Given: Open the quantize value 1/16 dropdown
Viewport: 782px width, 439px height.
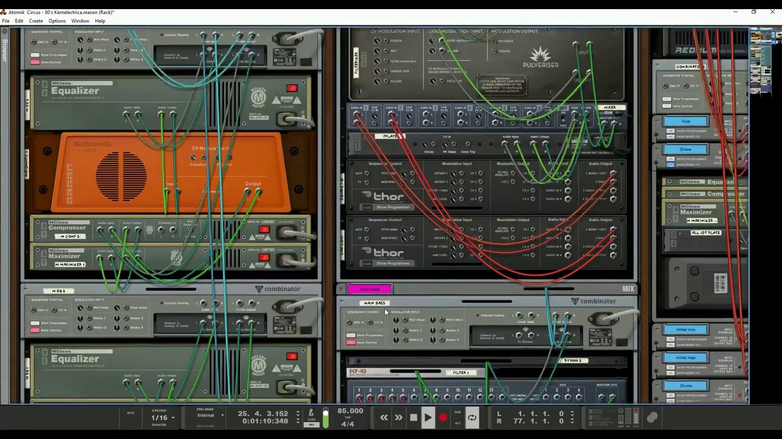Looking at the screenshot, I should [163, 418].
